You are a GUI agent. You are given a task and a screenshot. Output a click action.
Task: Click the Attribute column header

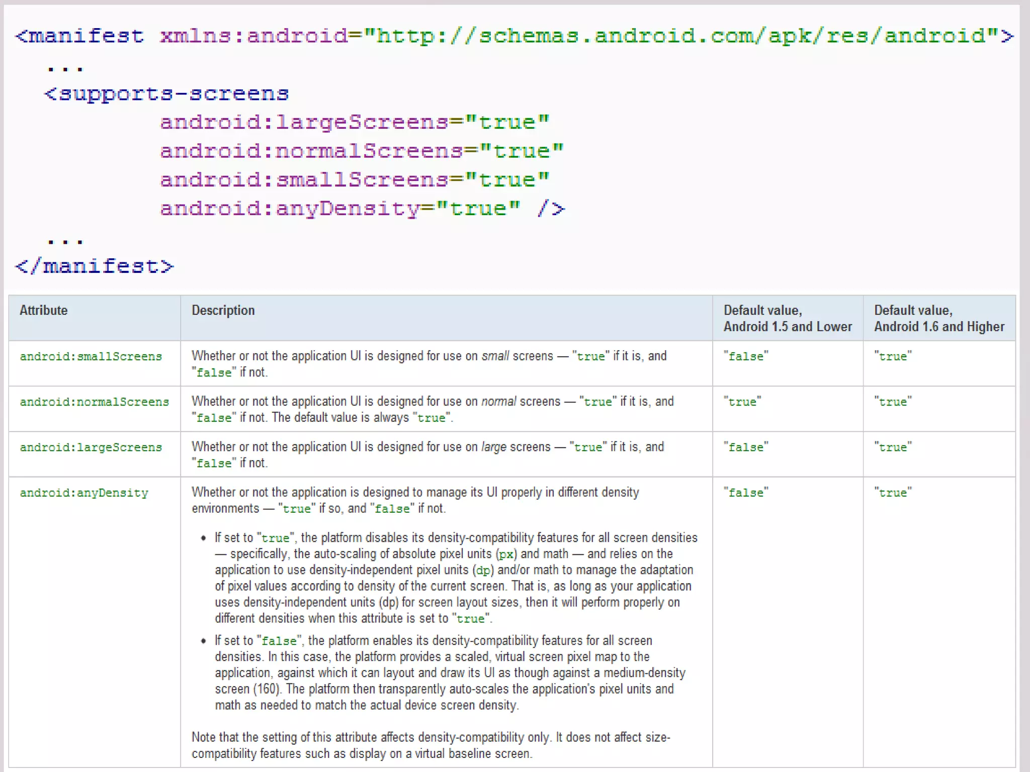coord(43,310)
